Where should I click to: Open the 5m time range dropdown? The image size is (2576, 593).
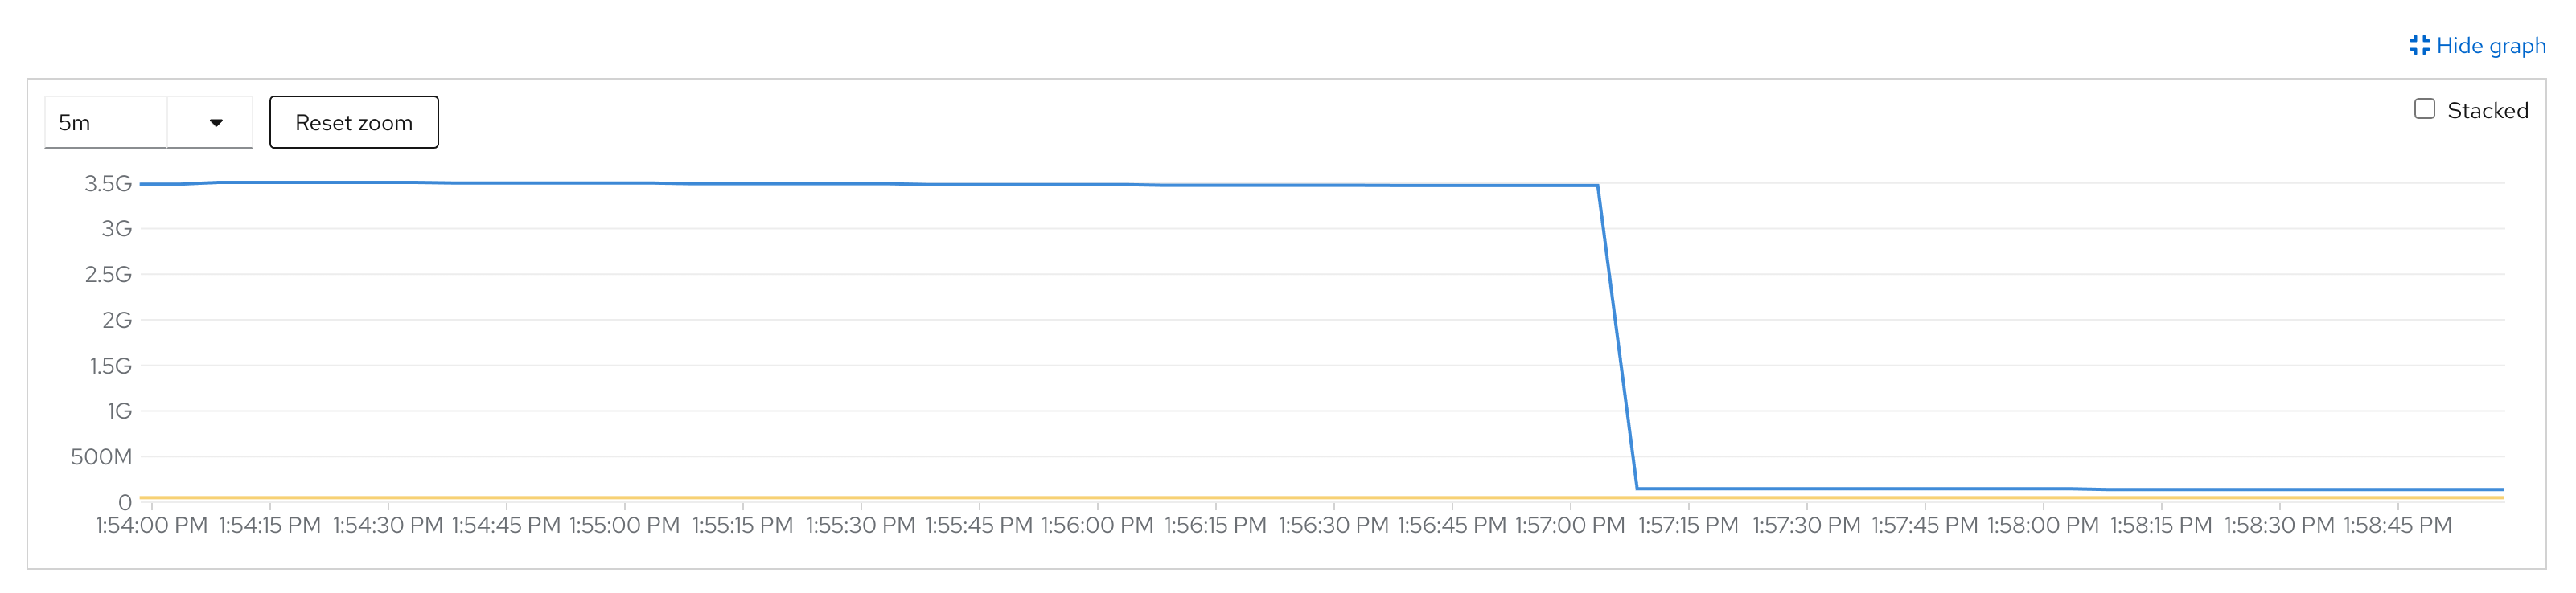point(148,122)
